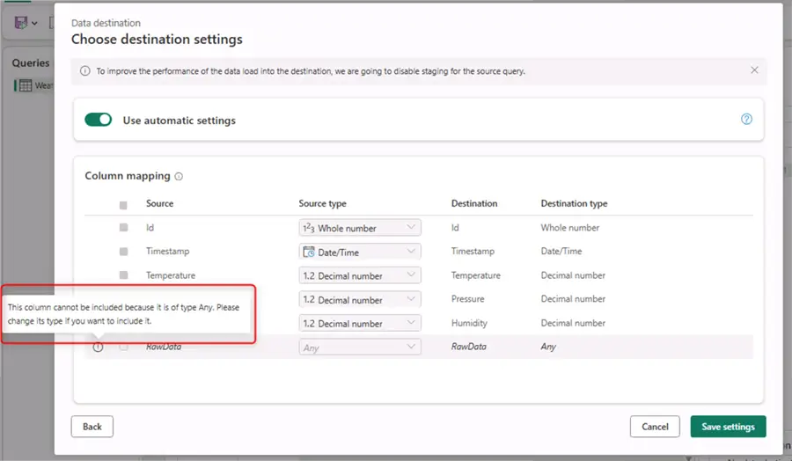Screen dimensions: 792x461
Task: Click Destination column header
Action: pos(474,203)
